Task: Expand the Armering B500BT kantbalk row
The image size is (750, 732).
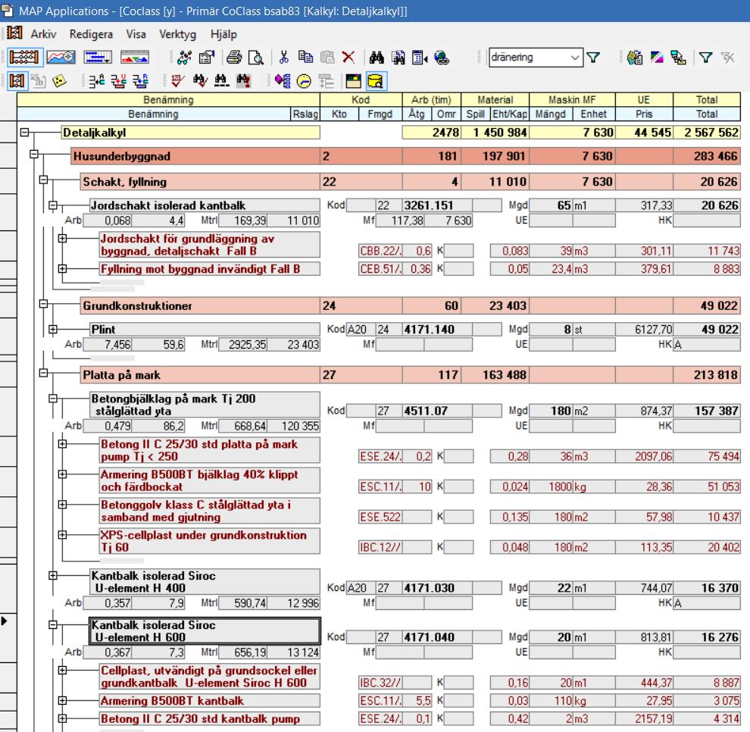Action: pyautogui.click(x=62, y=700)
